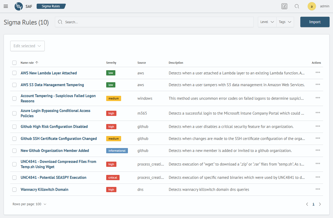Go to previous page arrow
Screen dimensions: 333x218
click(x=307, y=204)
